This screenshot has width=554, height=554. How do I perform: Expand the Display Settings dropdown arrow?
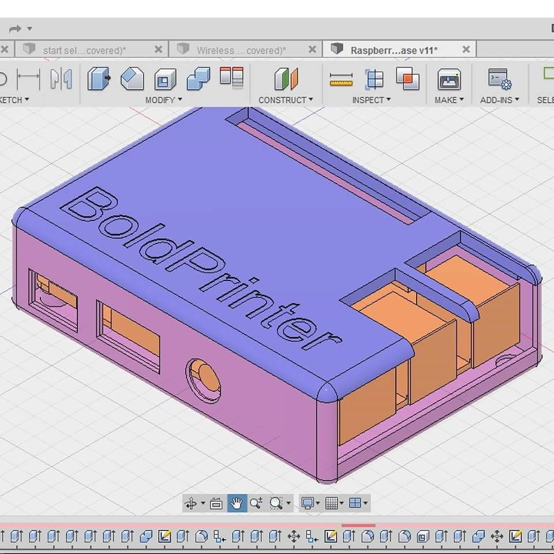(x=317, y=503)
